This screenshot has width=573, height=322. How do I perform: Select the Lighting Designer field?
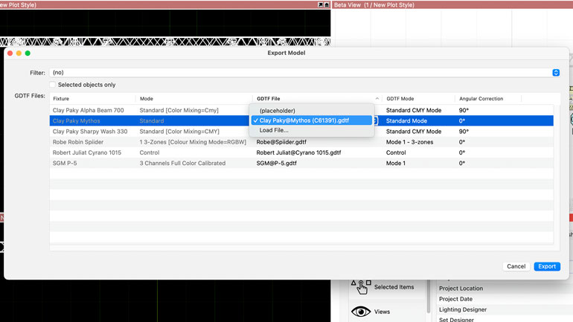(x=462, y=309)
